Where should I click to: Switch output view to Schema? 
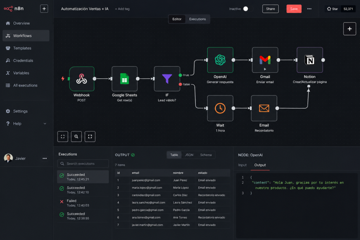[x=206, y=155]
